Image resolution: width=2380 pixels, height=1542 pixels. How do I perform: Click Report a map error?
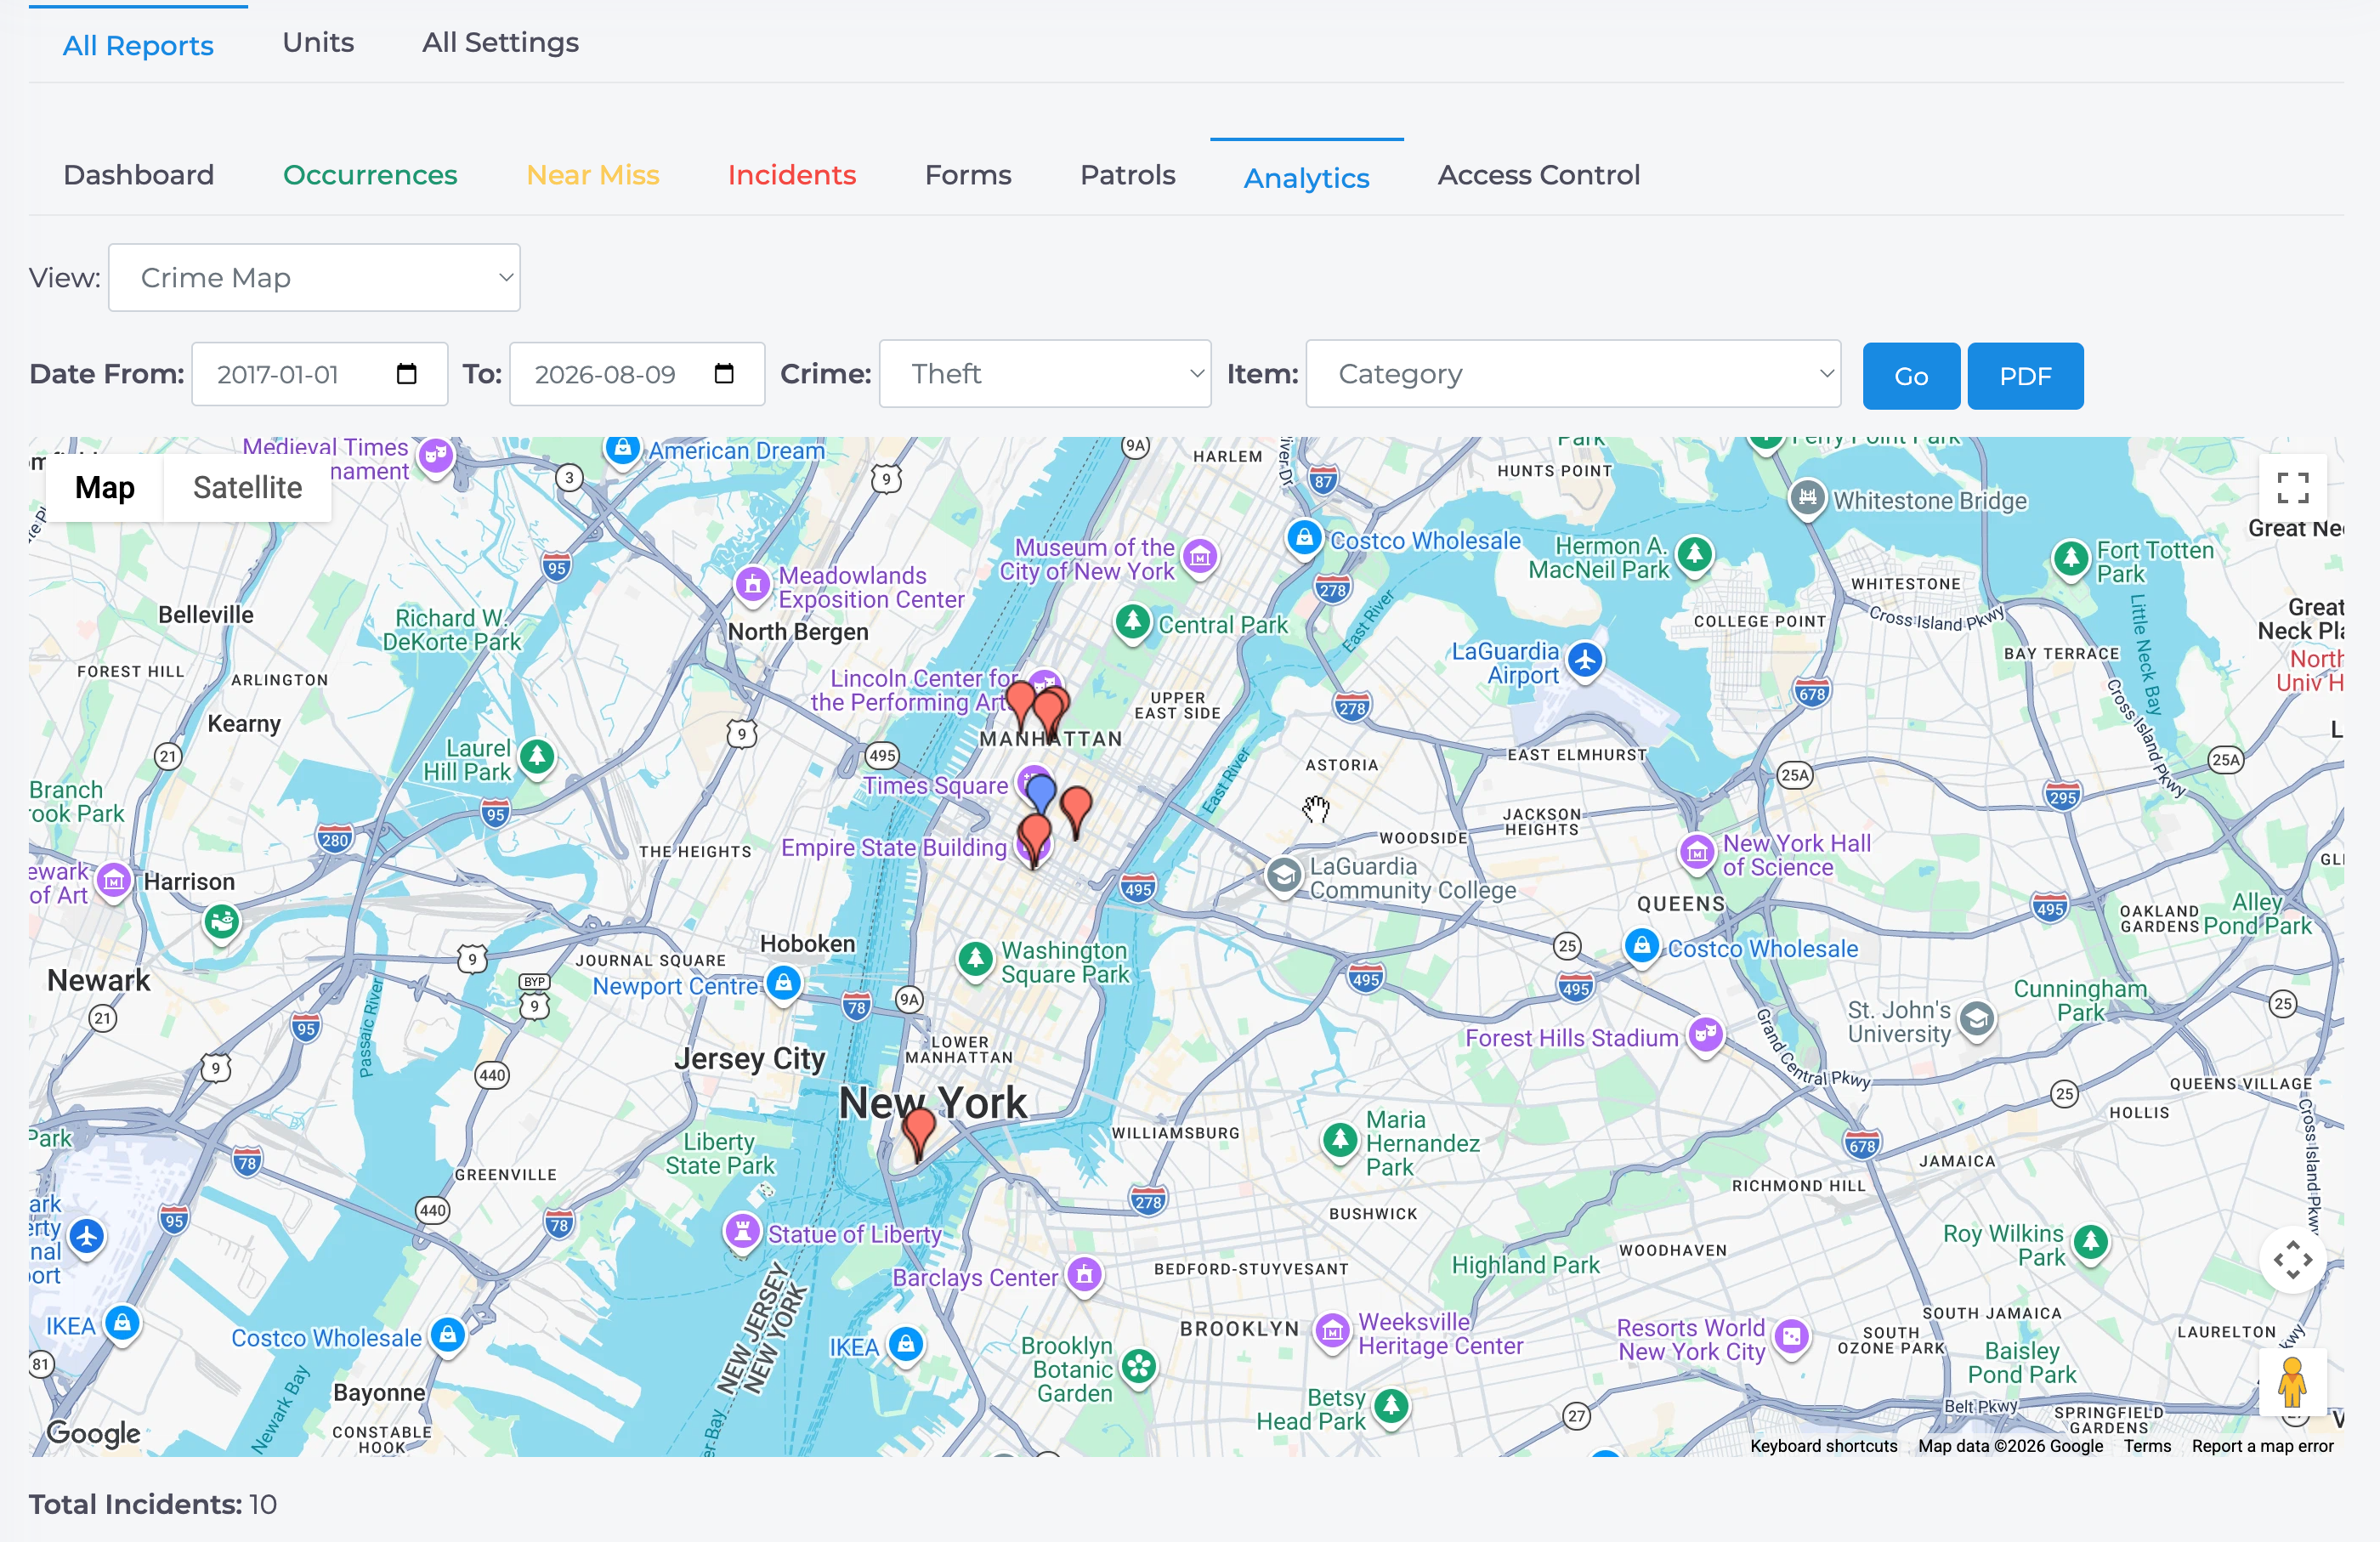[x=2262, y=1446]
